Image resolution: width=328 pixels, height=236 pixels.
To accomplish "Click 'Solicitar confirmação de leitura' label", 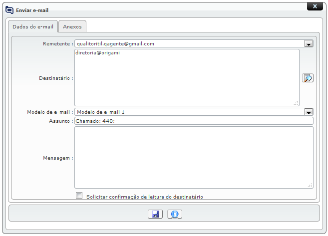I will pos(144,197).
